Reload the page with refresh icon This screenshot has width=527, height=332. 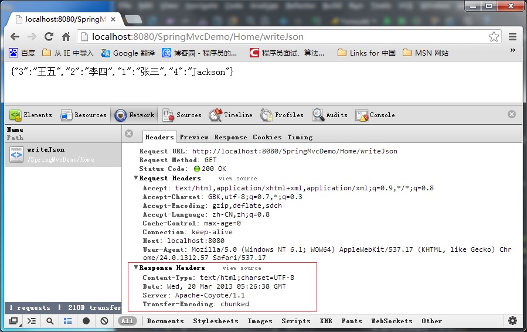pyautogui.click(x=49, y=36)
